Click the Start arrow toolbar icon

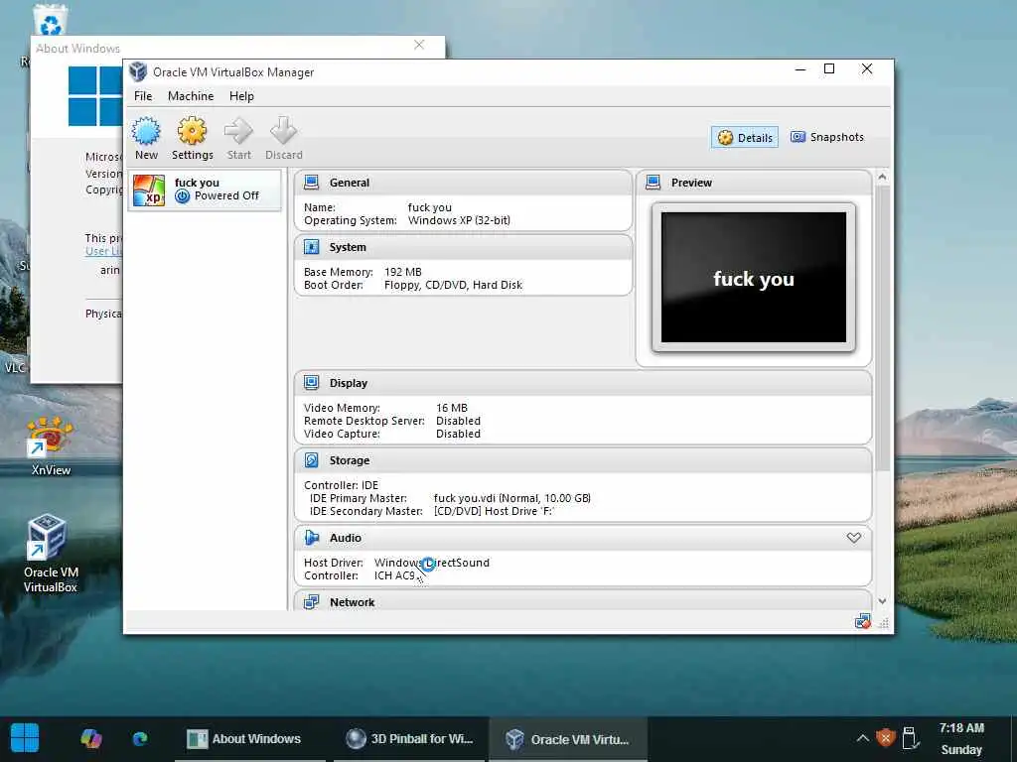coord(238,132)
